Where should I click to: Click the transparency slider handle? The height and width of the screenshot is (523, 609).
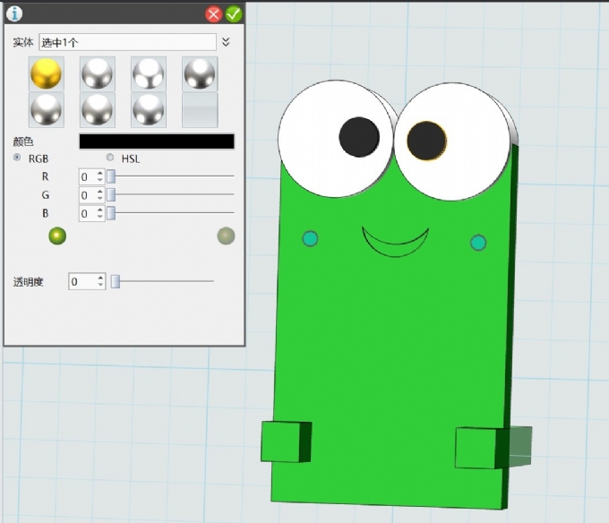pyautogui.click(x=115, y=282)
